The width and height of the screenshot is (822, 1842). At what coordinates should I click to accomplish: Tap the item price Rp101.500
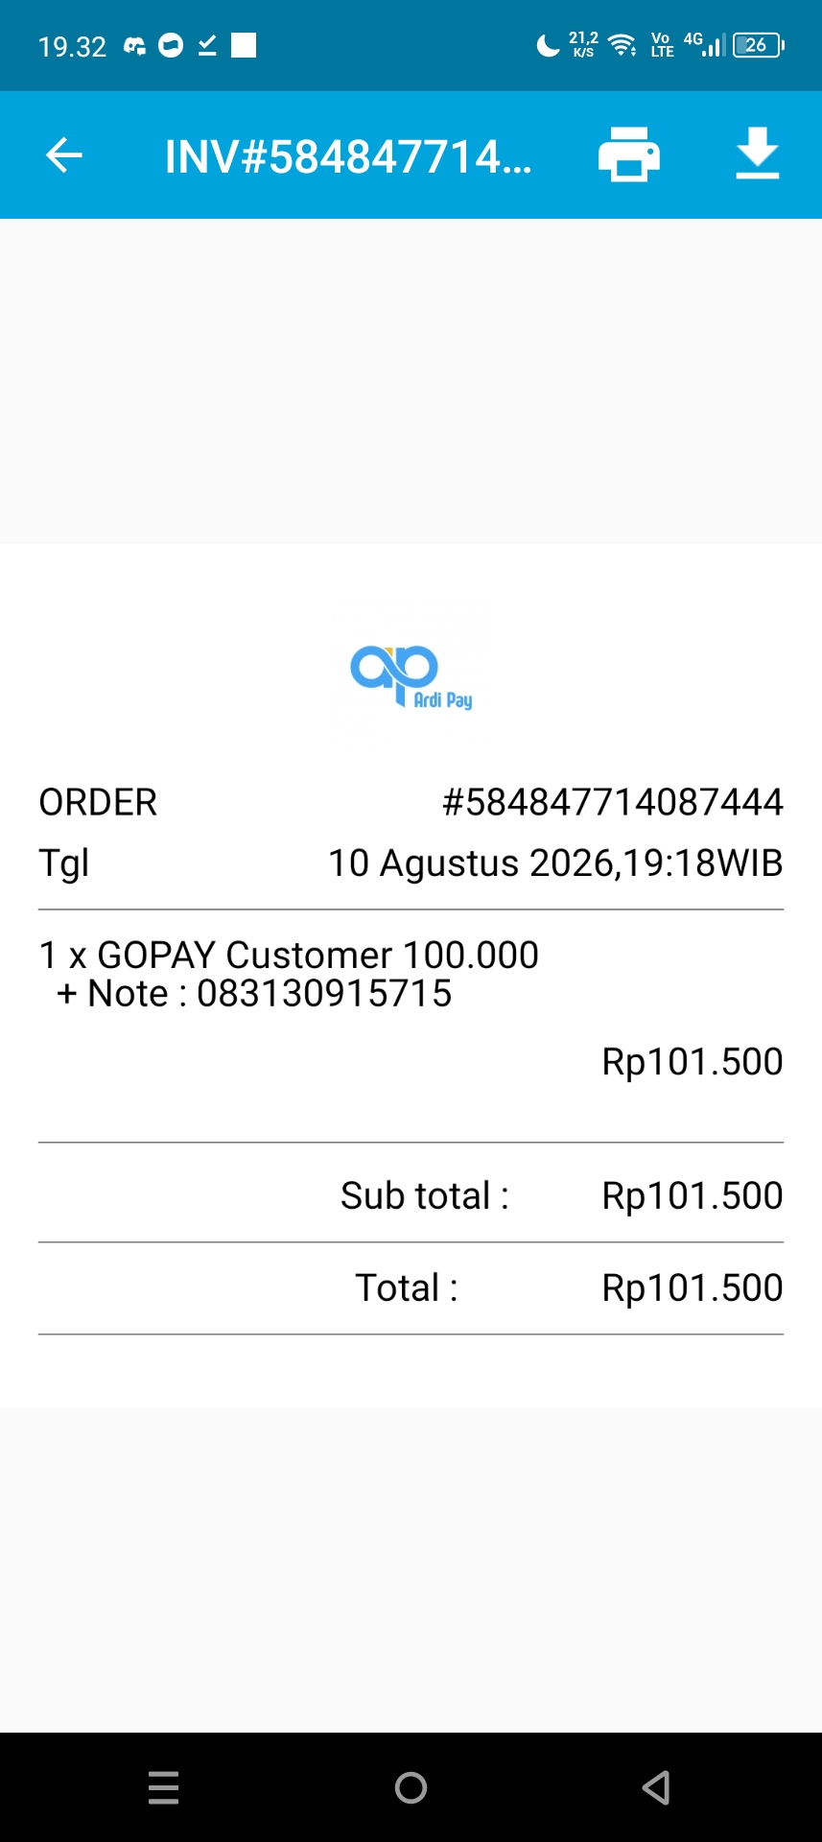coord(693,1062)
